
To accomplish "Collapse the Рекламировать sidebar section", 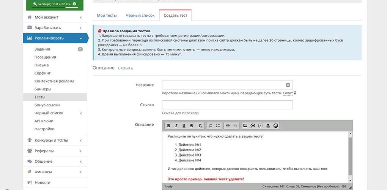I will click(x=55, y=38).
